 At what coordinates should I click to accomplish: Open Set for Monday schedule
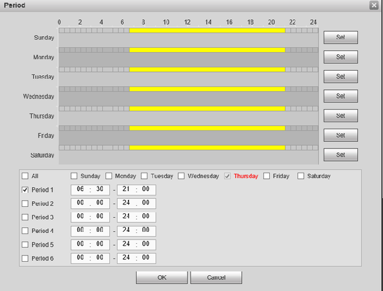(x=341, y=57)
